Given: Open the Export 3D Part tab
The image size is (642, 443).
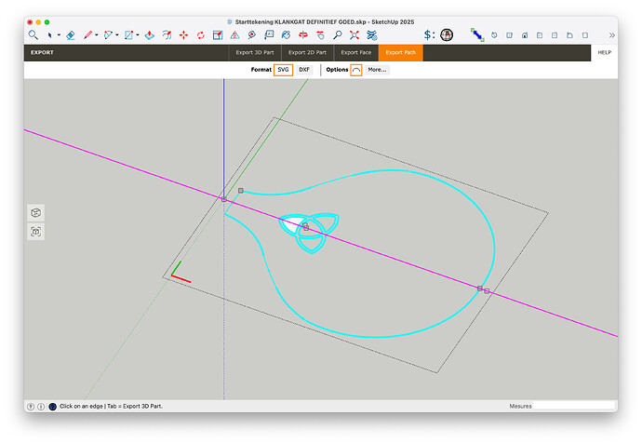Looking at the screenshot, I should 255,52.
